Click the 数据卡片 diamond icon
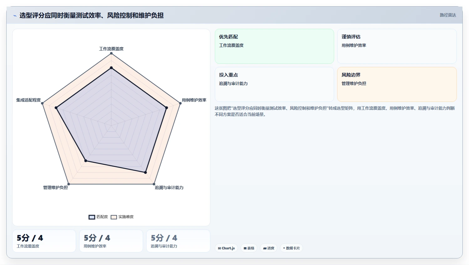This screenshot has height=265, width=469. [x=284, y=248]
